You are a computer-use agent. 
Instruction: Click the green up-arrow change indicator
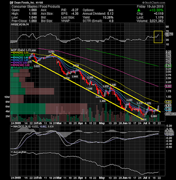pyautogui.click(x=139, y=10)
